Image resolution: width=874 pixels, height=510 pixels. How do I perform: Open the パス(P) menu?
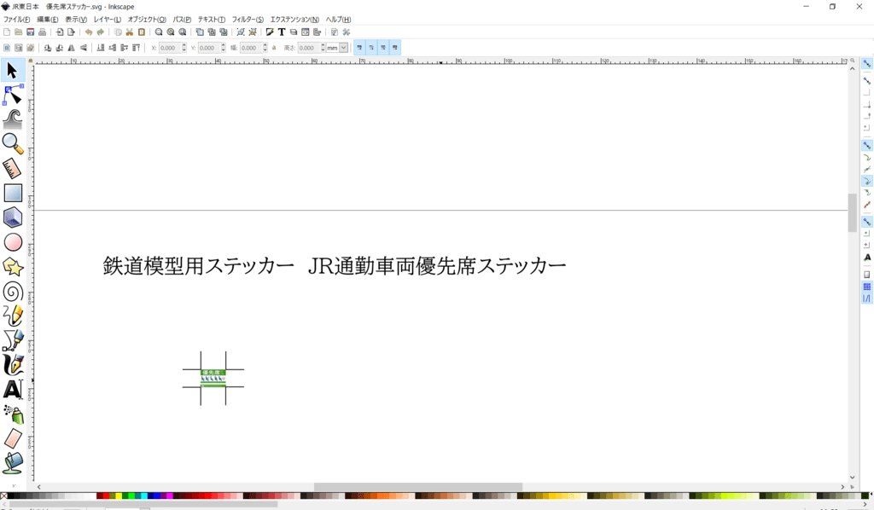(x=182, y=20)
